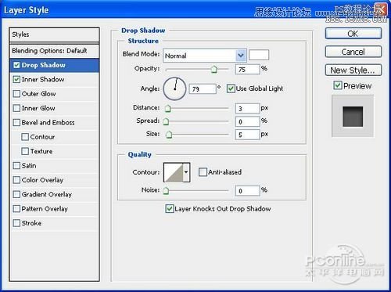
Task: Select the Inner Shadow list entry
Action: click(x=54, y=79)
